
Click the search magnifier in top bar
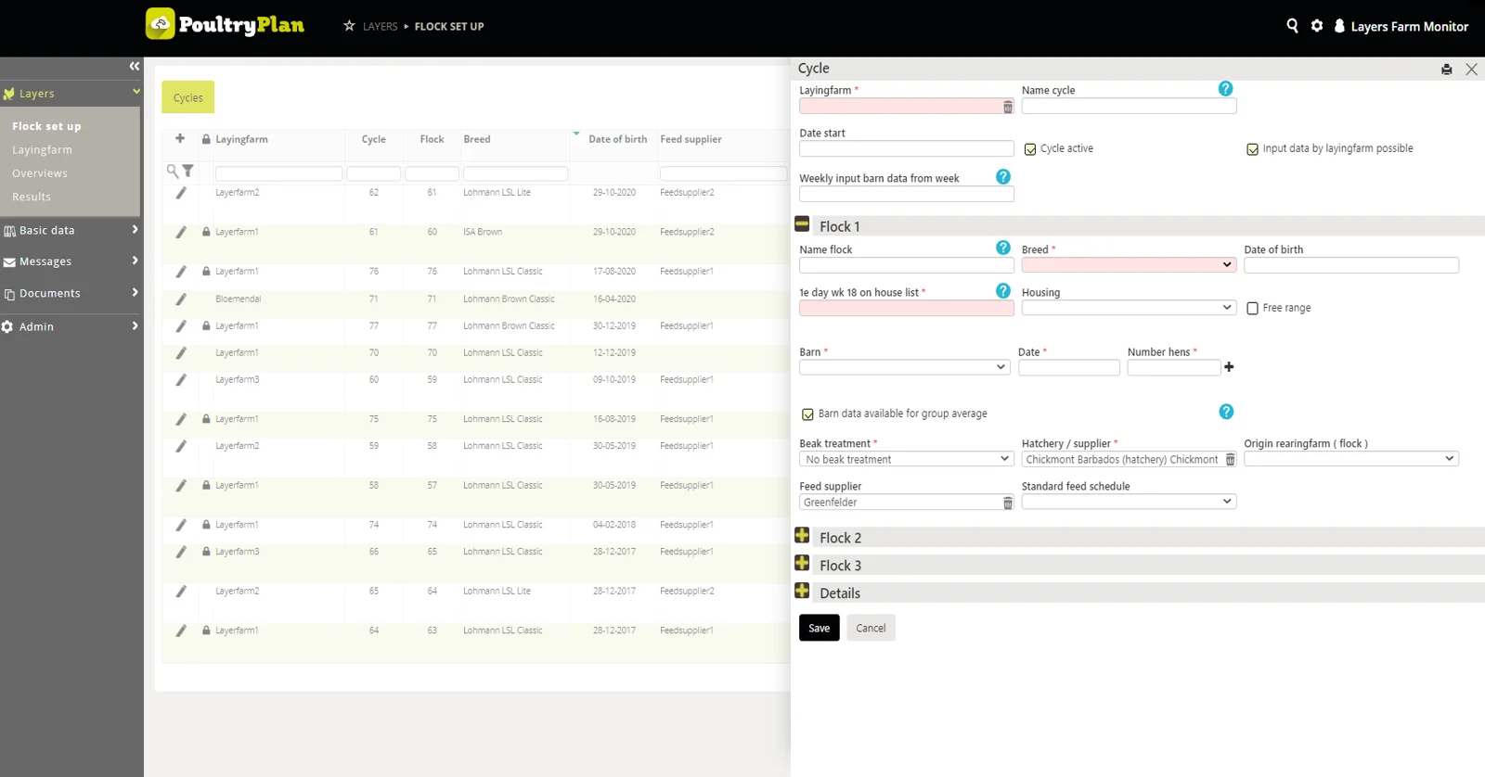tap(1292, 26)
